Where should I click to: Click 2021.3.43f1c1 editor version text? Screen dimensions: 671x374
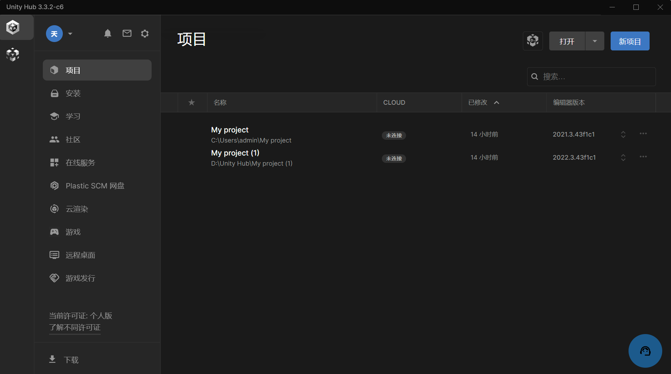coord(574,134)
